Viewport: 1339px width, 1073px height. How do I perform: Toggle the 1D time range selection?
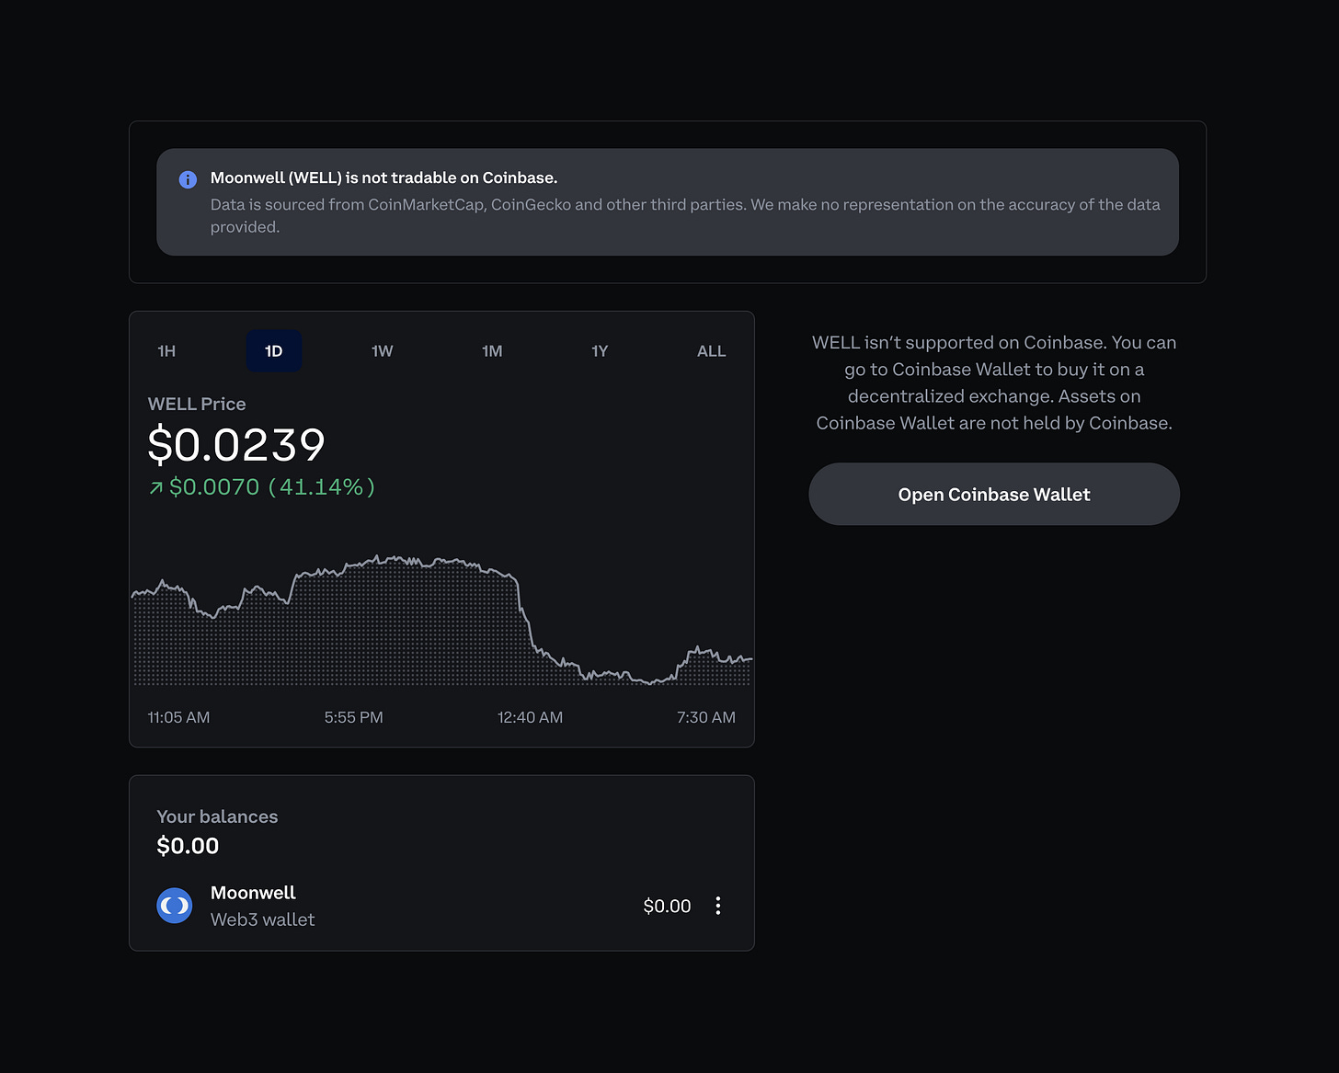pyautogui.click(x=273, y=350)
